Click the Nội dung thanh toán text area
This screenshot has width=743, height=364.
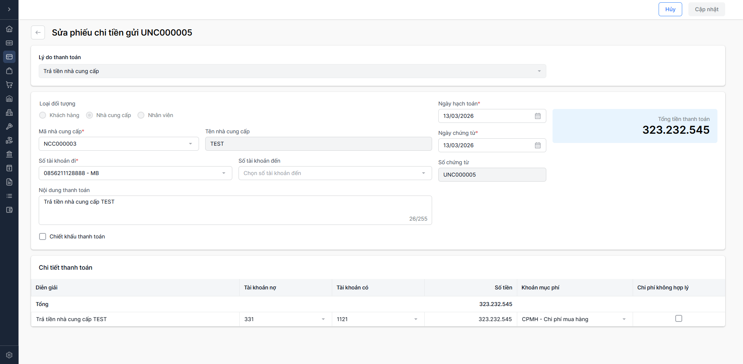235,210
